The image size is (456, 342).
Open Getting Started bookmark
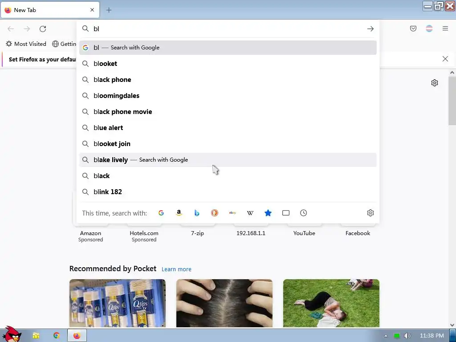tap(64, 44)
